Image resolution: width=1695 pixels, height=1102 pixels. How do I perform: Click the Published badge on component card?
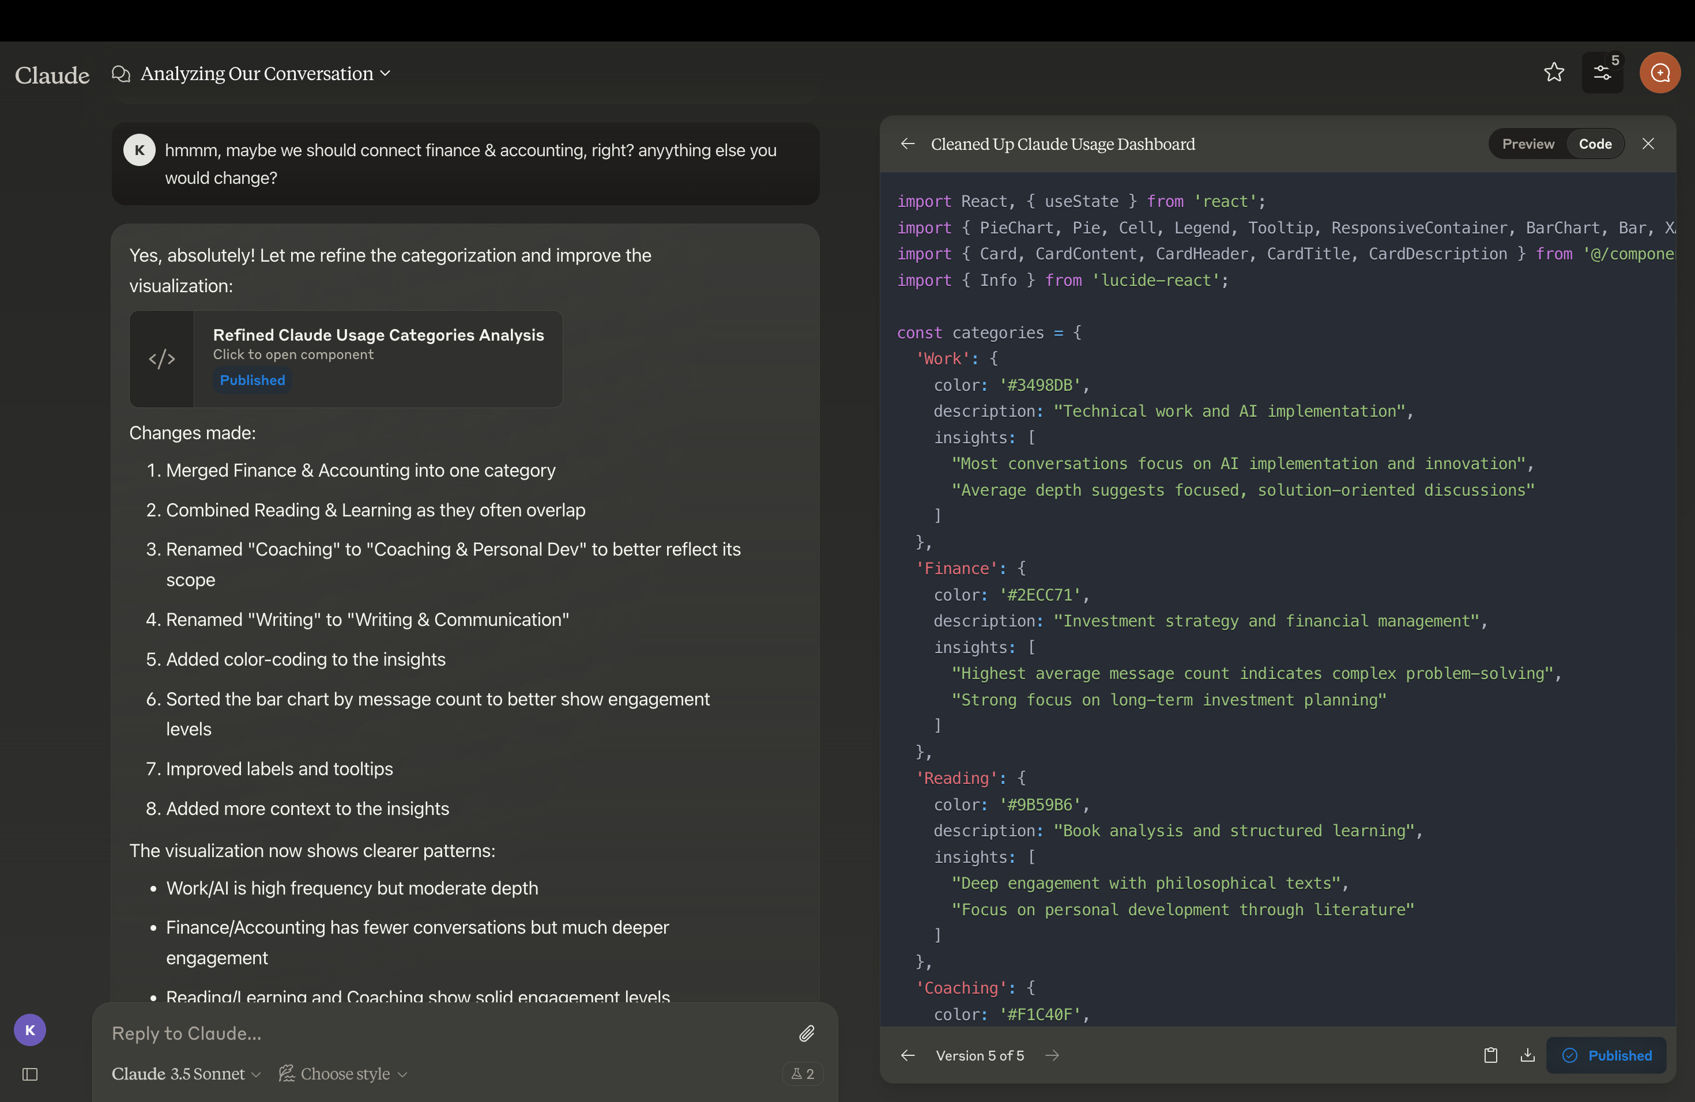coord(252,380)
